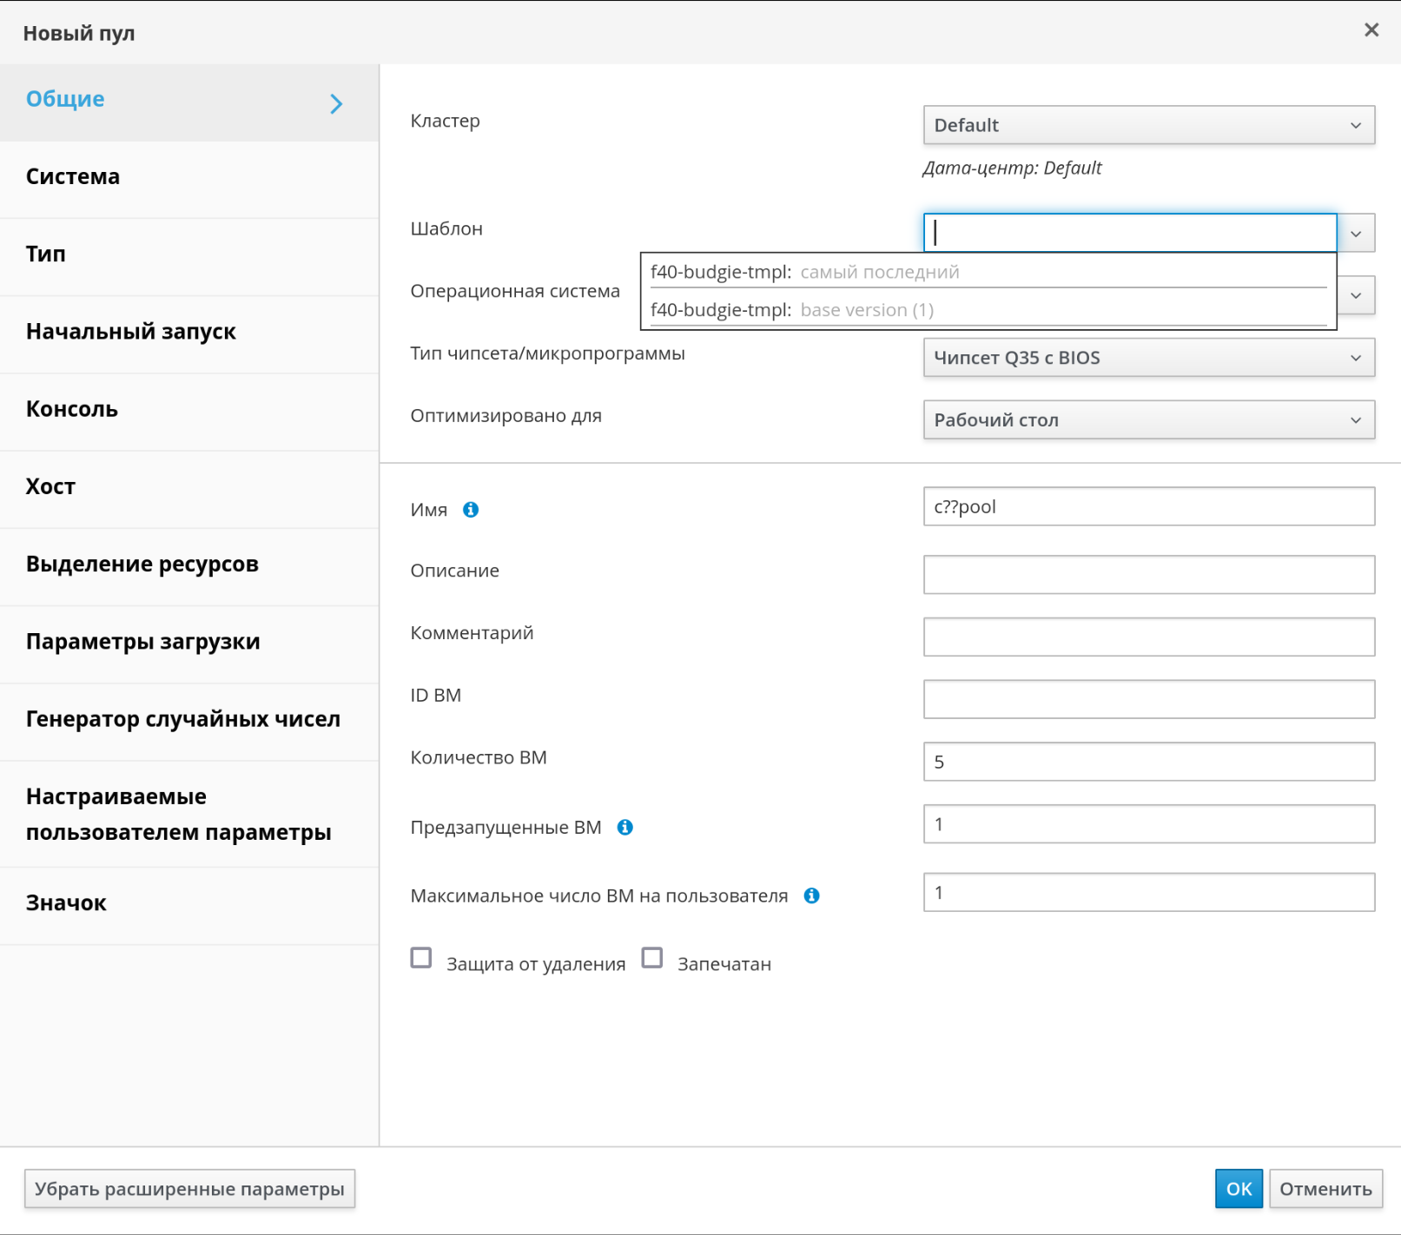Close the Новый пул dialog with X
Image resolution: width=1401 pixels, height=1235 pixels.
(1371, 30)
